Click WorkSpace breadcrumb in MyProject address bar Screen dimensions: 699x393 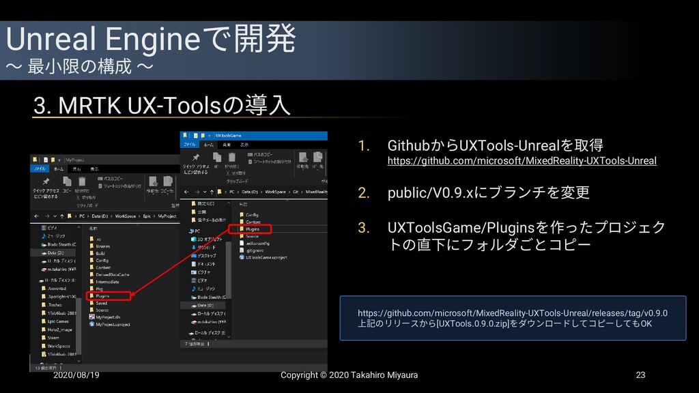point(126,216)
